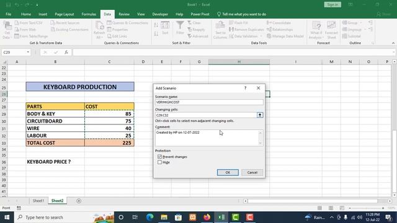Screen dimensions: 397x223
Task: Enable the Hide checkbox
Action: 159,162
